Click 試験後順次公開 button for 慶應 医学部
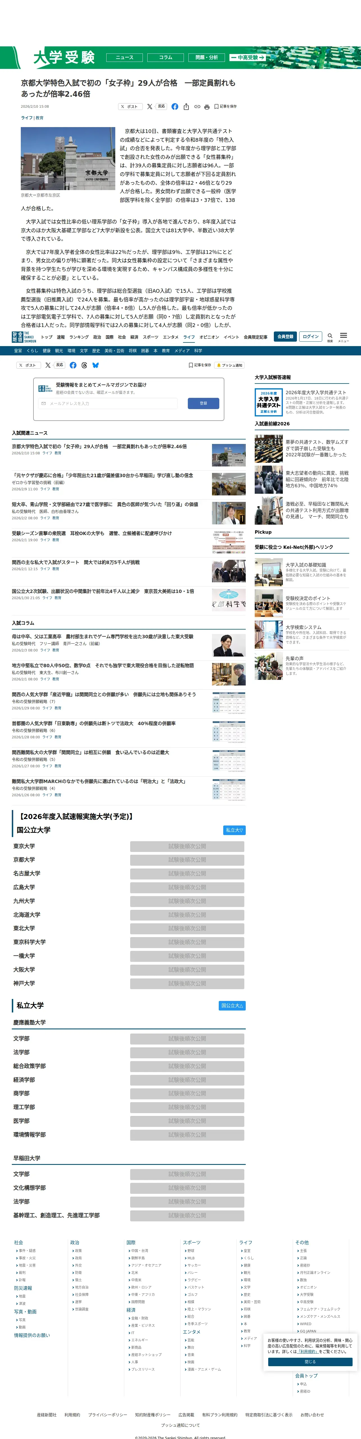Screen dimensions: 361x1439 (187, 1121)
